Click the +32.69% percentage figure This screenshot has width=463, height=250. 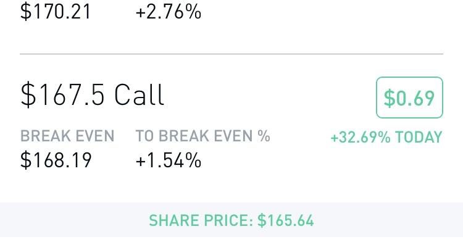click(x=361, y=137)
